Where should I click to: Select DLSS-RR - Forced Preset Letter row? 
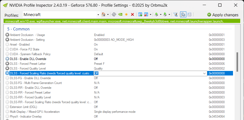coord(119,93)
